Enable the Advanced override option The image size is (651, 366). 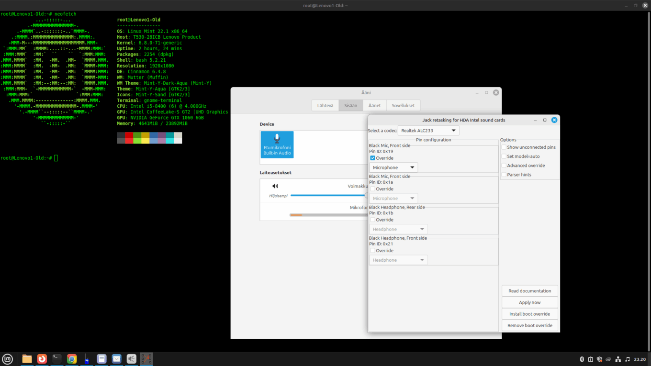tap(504, 166)
